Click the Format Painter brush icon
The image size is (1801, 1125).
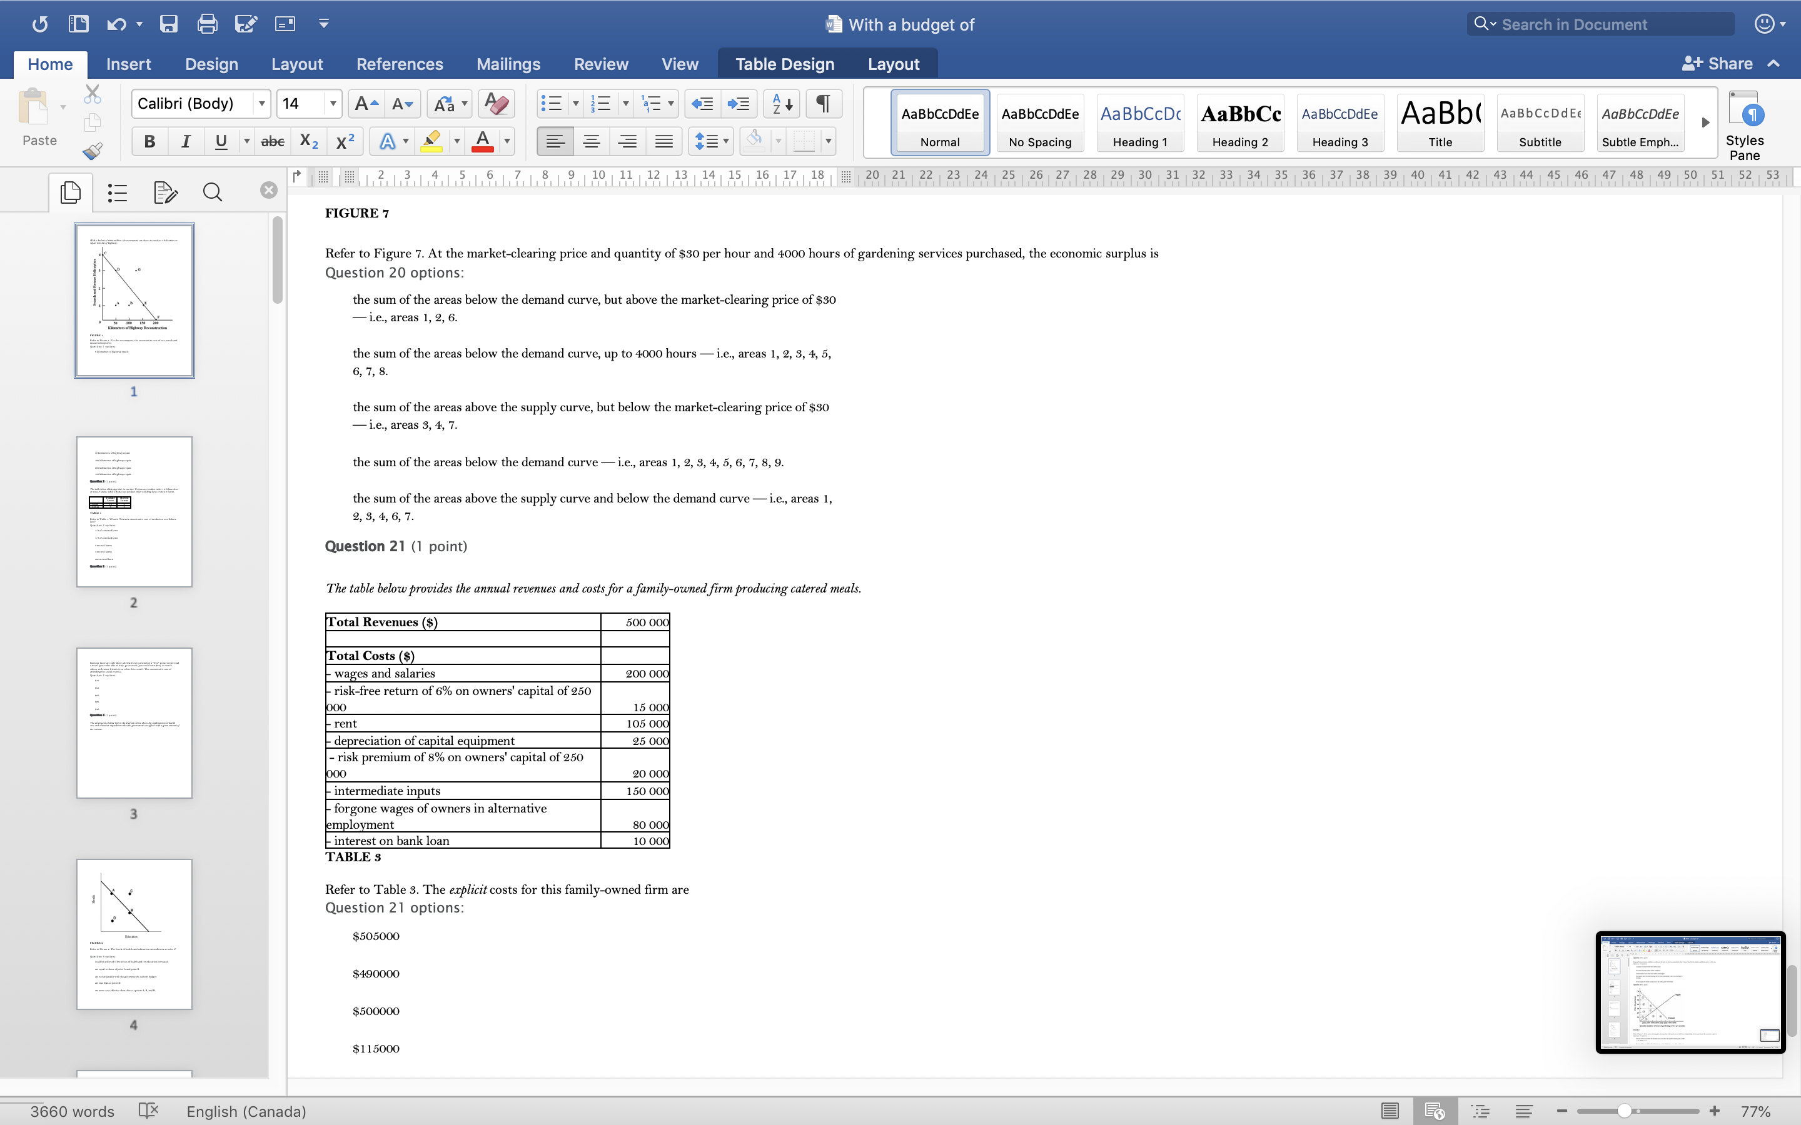(93, 152)
